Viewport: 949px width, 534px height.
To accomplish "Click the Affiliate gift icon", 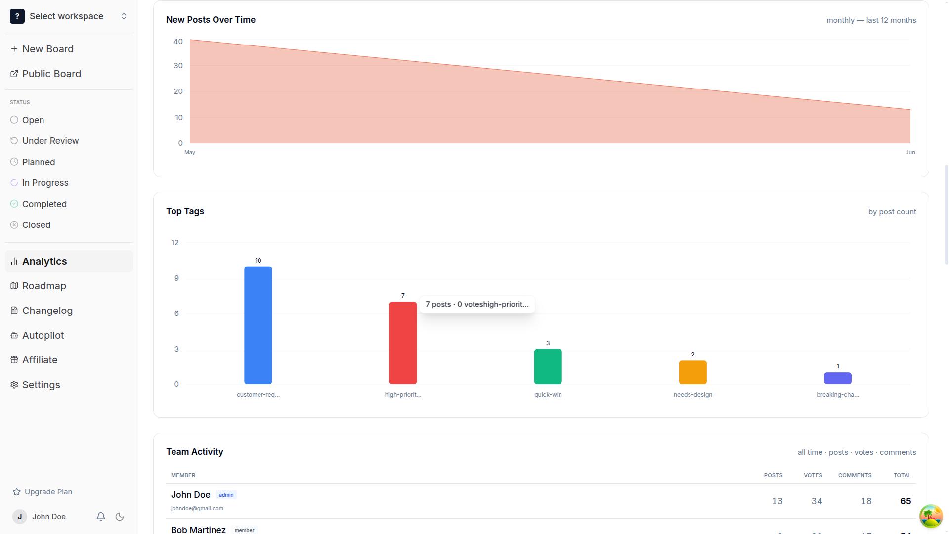I will click(x=14, y=360).
